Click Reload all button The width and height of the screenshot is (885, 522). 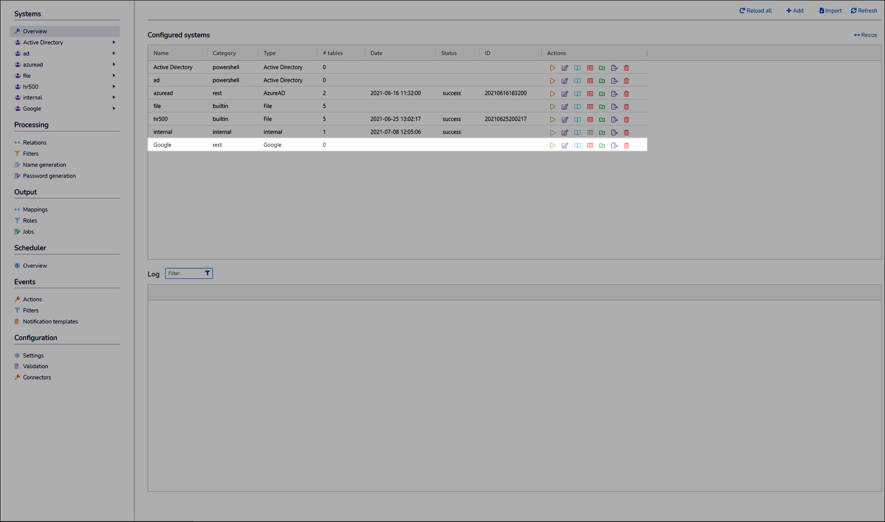[x=755, y=11]
